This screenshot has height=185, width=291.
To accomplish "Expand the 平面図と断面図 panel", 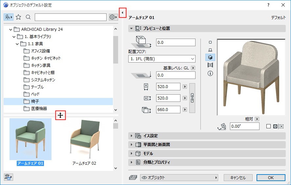I will point(132,144).
